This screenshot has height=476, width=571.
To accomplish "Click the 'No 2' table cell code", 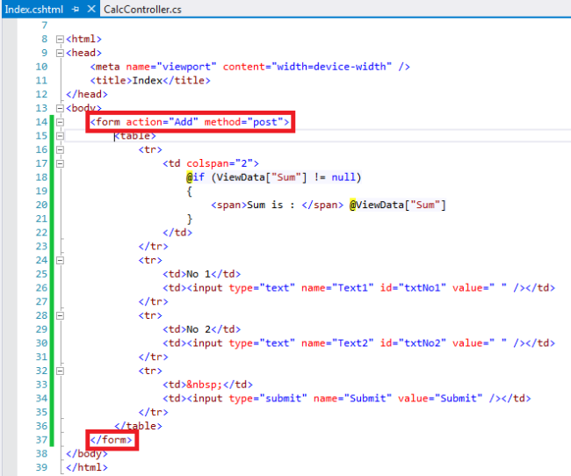I will click(201, 329).
